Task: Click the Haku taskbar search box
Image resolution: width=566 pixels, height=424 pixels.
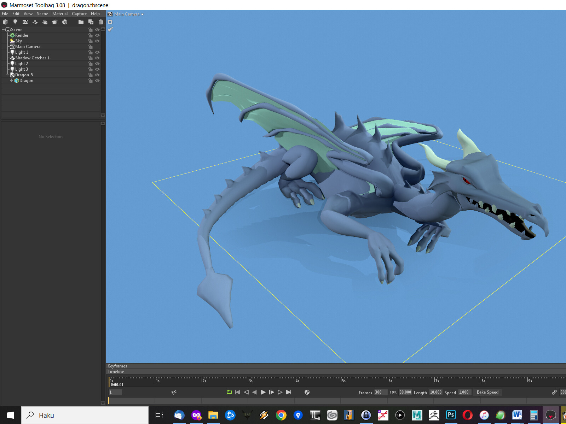Action: [85, 415]
